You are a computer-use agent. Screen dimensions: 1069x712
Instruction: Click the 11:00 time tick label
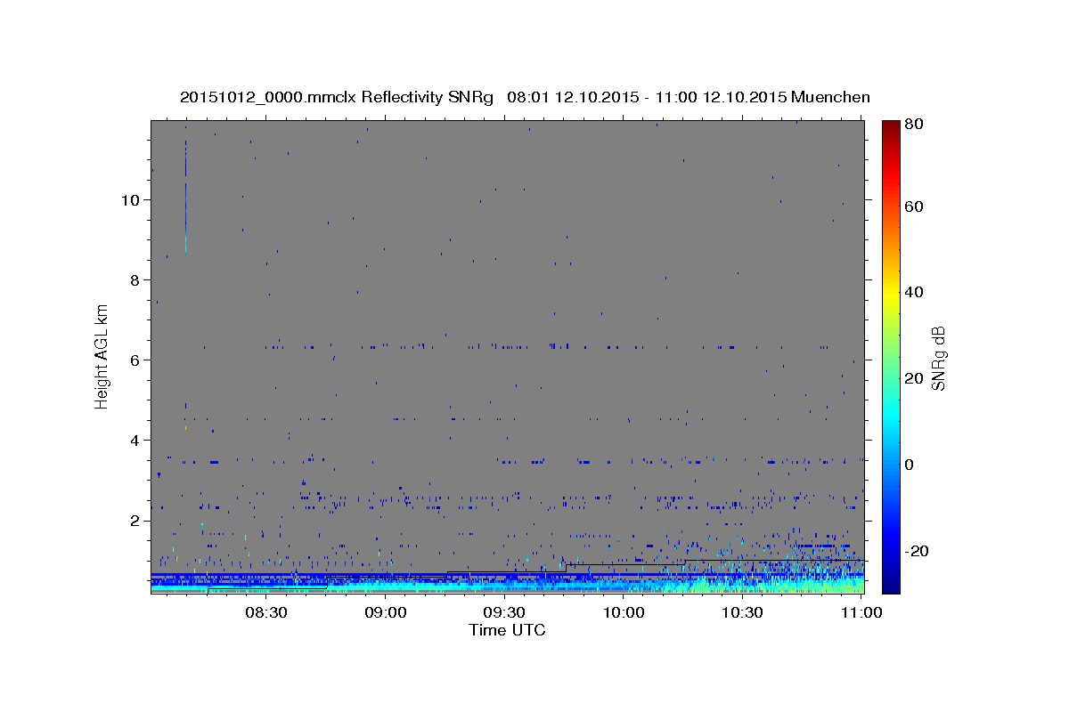(x=861, y=612)
